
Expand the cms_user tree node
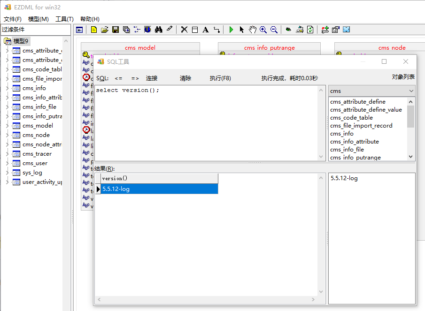pyautogui.click(x=8, y=163)
